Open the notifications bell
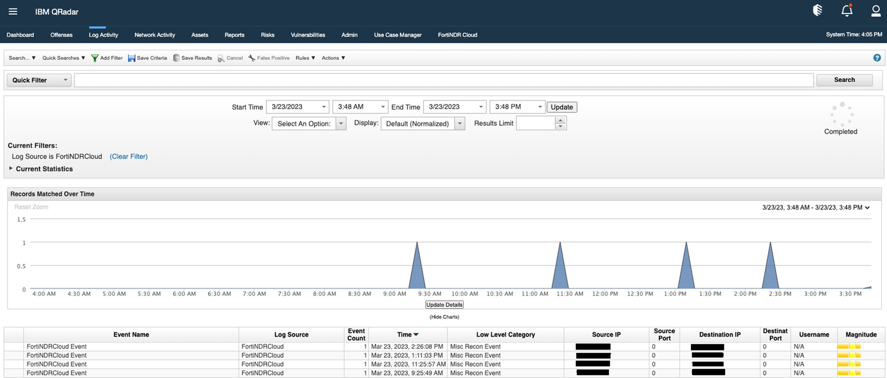The width and height of the screenshot is (887, 378). 847,10
